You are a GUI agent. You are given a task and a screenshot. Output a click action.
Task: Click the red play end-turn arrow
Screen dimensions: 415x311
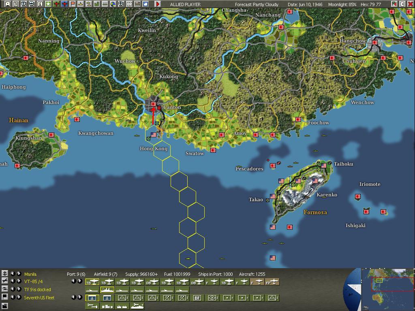click(158, 4)
